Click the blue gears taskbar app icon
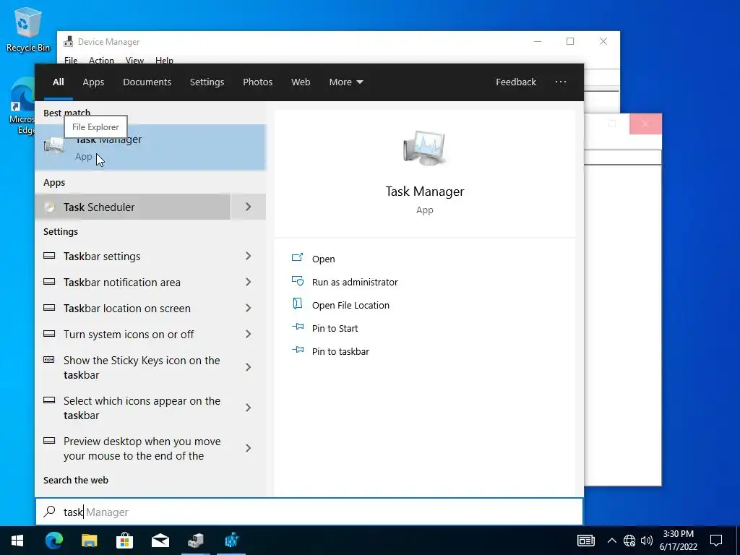This screenshot has width=740, height=555. point(231,541)
